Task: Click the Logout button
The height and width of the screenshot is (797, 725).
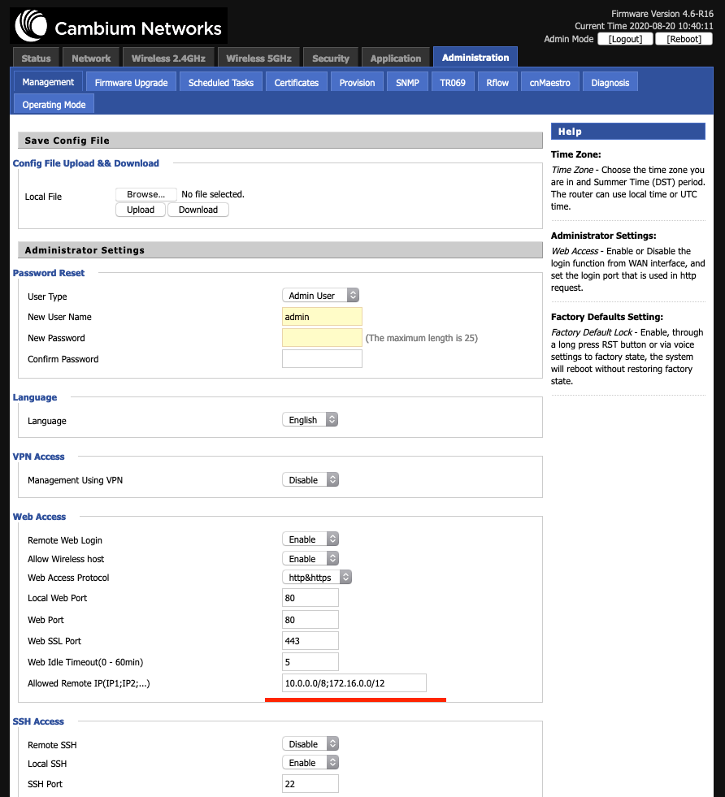Action: [625, 39]
